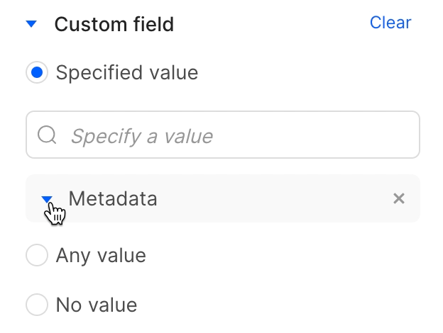Click the magnifier search icon

click(47, 135)
